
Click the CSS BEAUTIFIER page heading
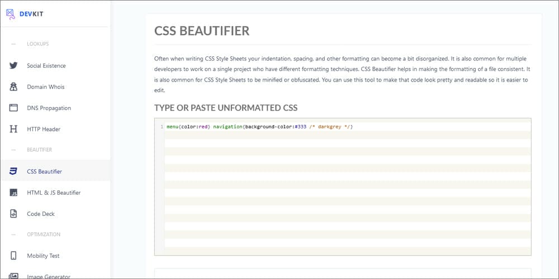(x=202, y=31)
